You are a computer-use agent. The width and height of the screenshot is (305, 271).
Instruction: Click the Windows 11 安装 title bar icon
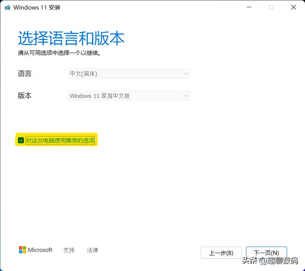(7, 7)
